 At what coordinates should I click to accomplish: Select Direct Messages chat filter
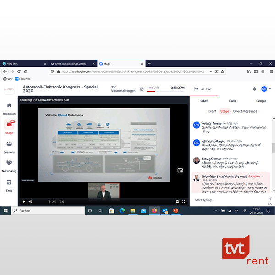point(245,111)
